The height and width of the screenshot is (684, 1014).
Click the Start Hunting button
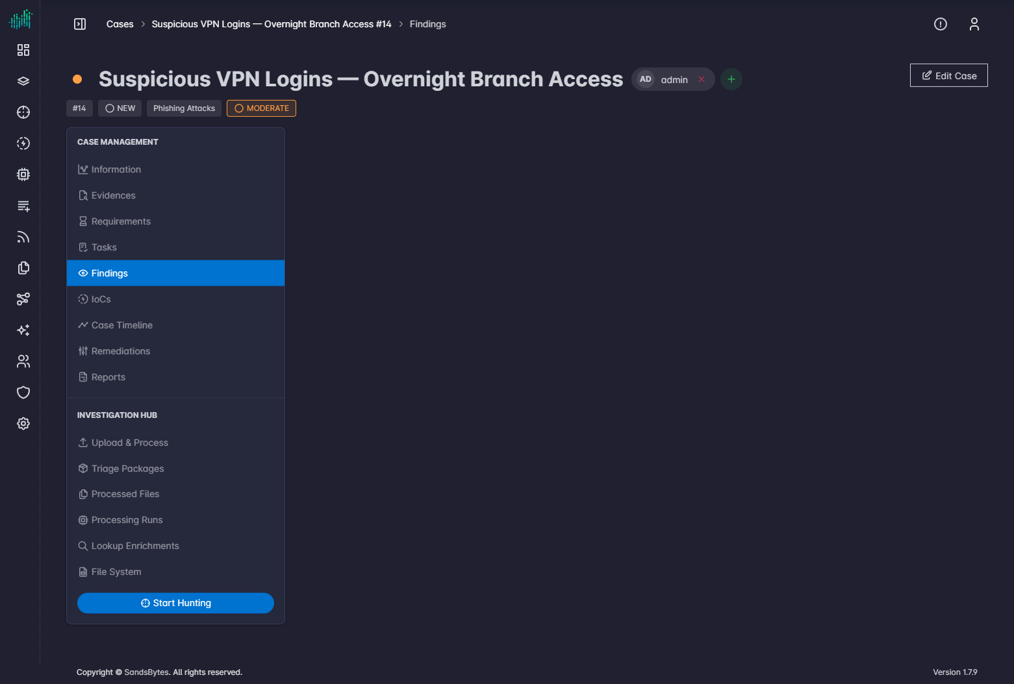[x=175, y=603]
